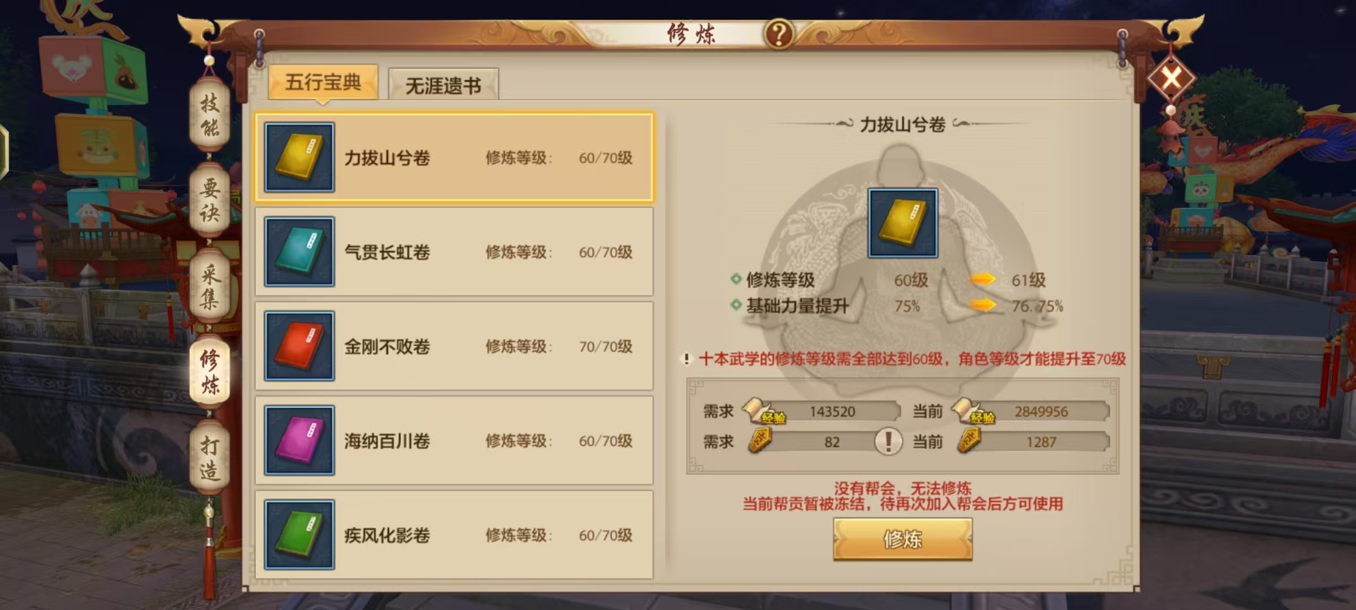Select the 气贯长虹卷 row

[454, 252]
